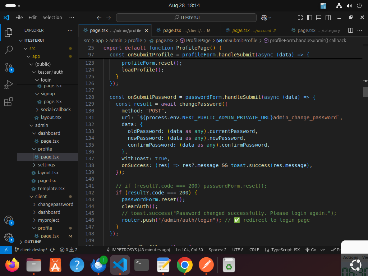The image size is (368, 276).
Task: Click the editor vertical scrollbar thumb
Action: (365, 92)
